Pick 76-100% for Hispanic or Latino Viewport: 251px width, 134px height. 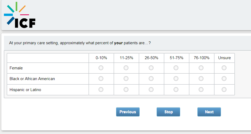(x=201, y=90)
